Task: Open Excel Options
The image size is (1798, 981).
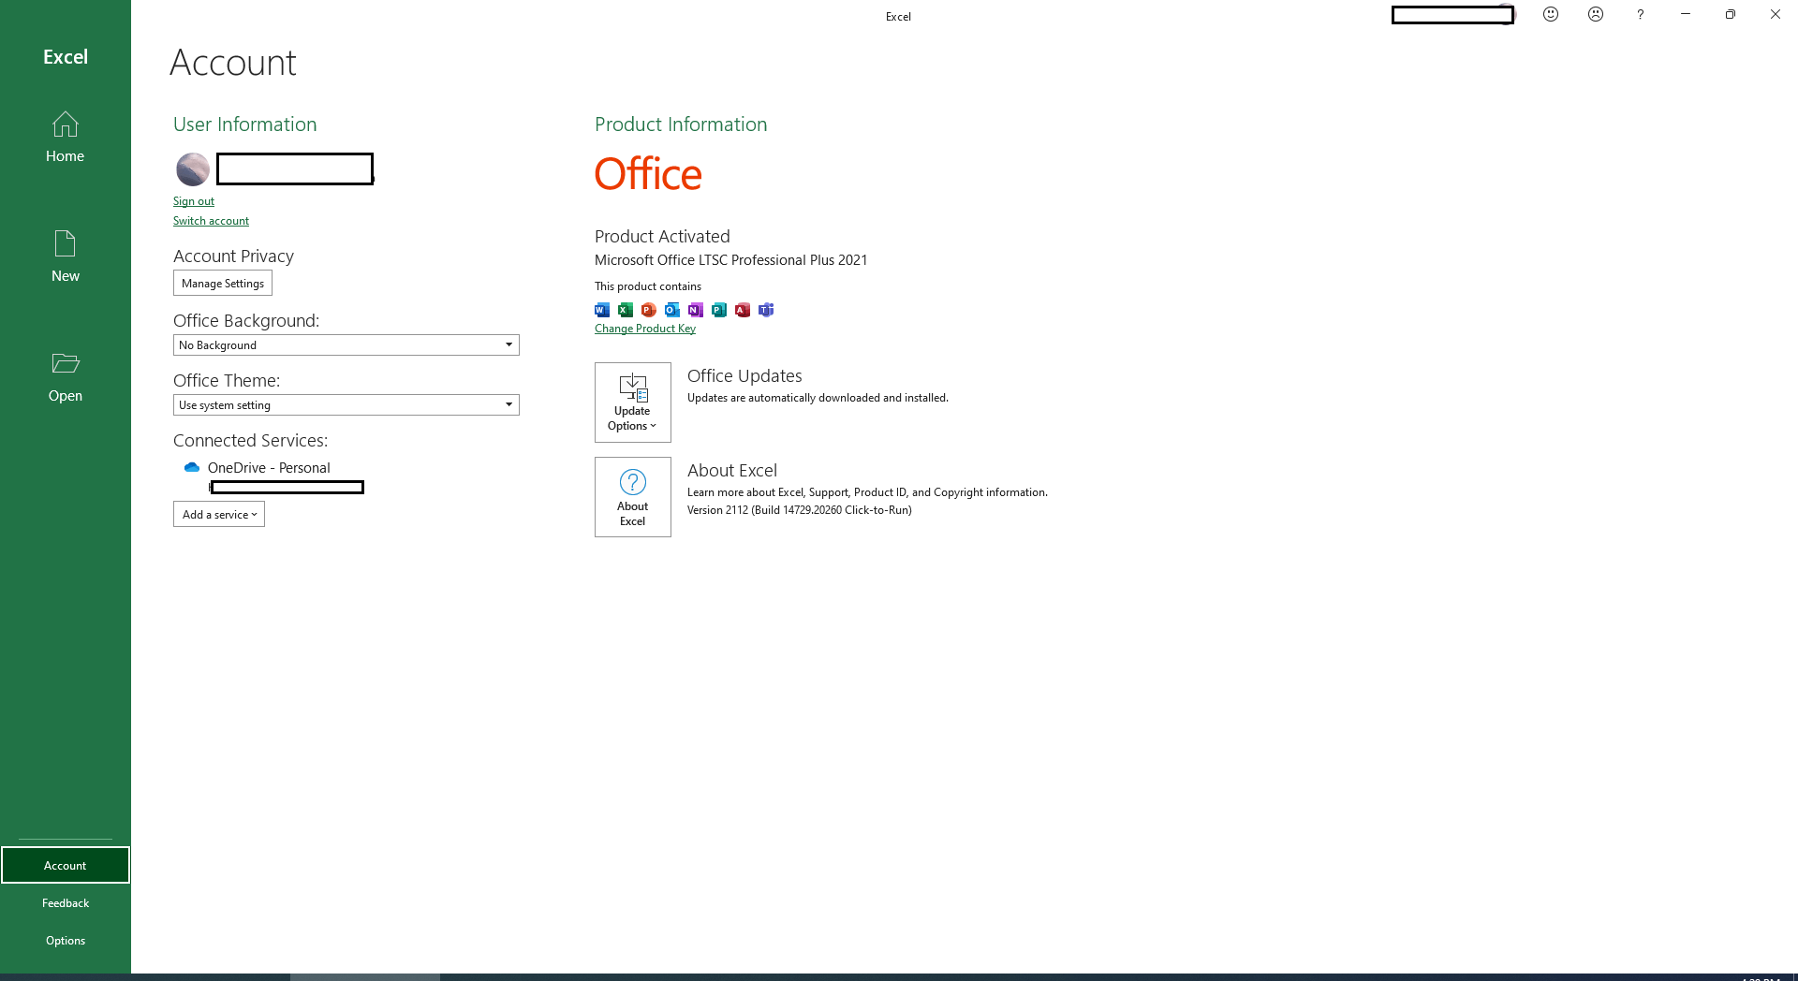Action: (66, 941)
